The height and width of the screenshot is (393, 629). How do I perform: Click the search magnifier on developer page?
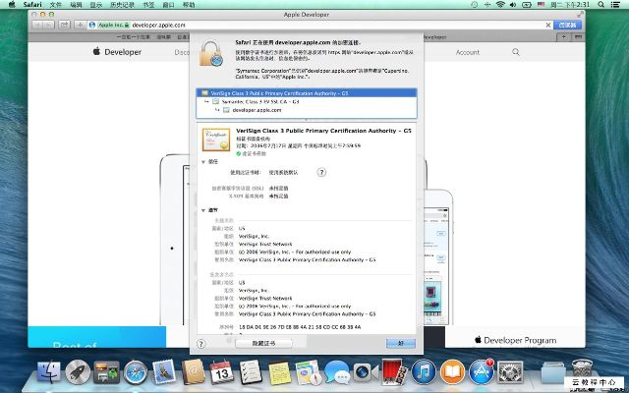click(x=516, y=52)
